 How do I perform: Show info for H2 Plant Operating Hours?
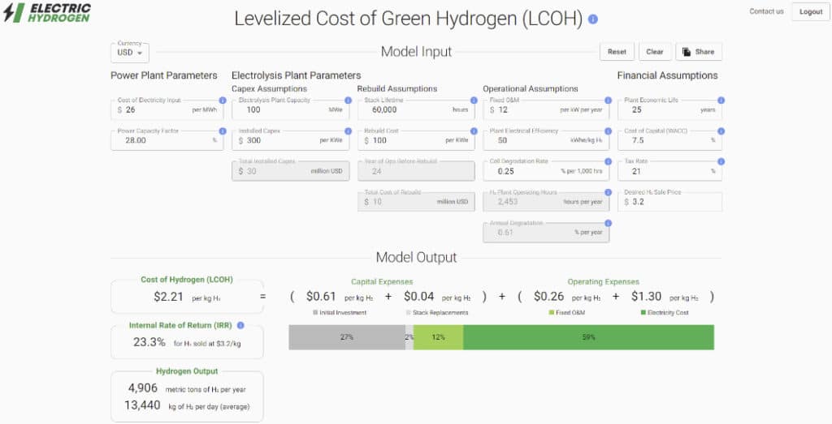608,192
